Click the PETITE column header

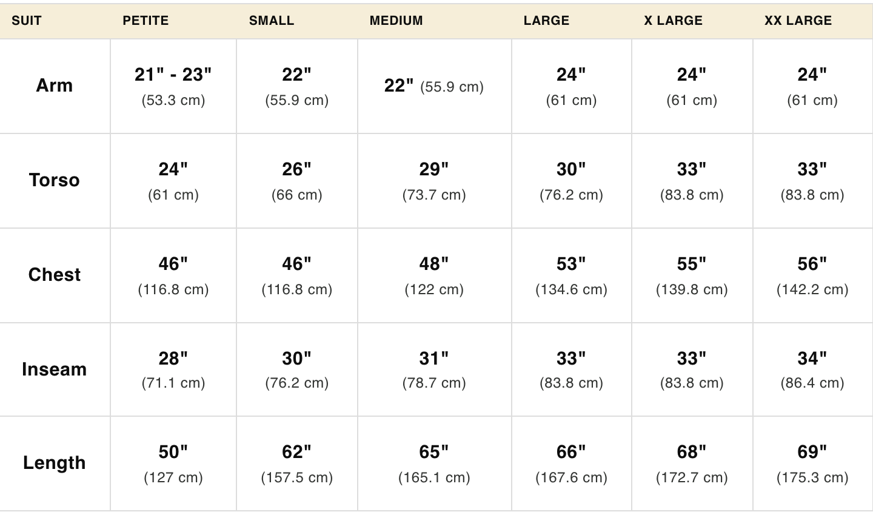[145, 21]
